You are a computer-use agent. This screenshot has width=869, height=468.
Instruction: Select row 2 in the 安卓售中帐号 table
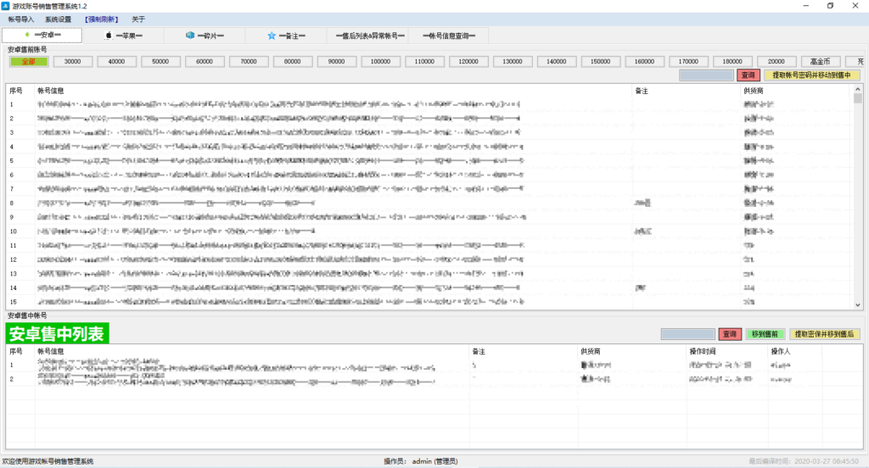click(x=434, y=379)
